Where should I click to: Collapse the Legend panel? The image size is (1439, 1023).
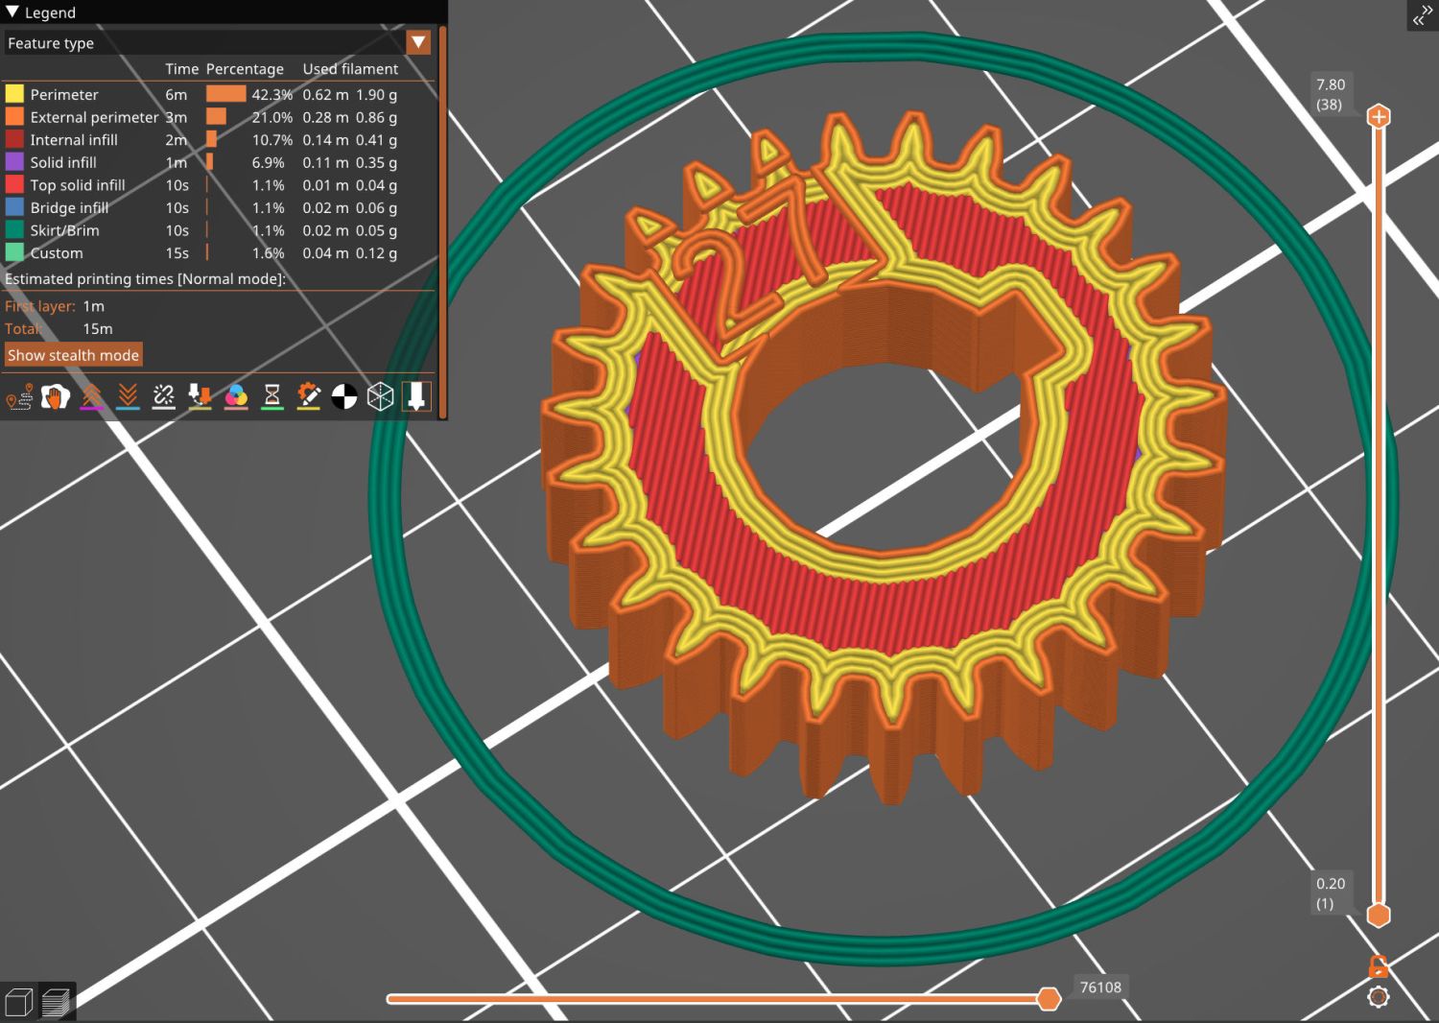click(x=12, y=12)
